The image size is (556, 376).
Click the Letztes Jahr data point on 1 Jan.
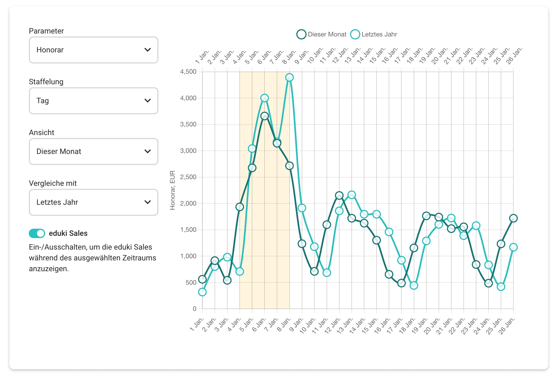(x=202, y=292)
